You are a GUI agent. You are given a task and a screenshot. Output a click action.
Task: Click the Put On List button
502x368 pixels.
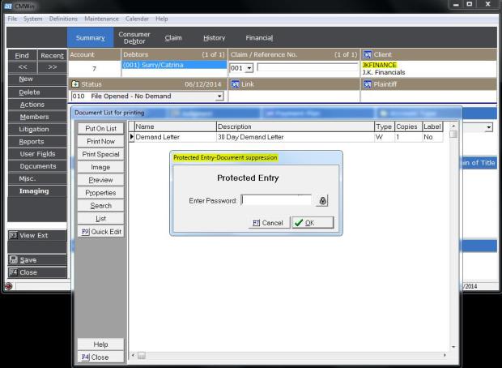pos(100,128)
